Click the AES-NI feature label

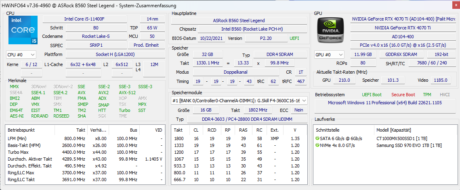click(x=16, y=116)
